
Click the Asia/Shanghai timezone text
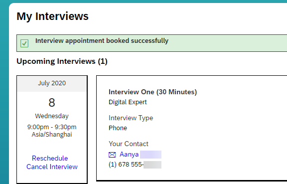[x=52, y=135]
